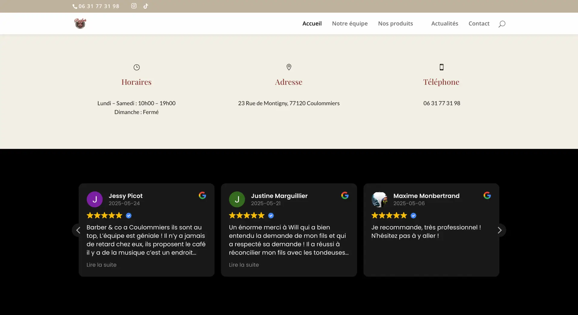Open the Instagram icon in top bar
578x315 pixels.
tap(134, 6)
